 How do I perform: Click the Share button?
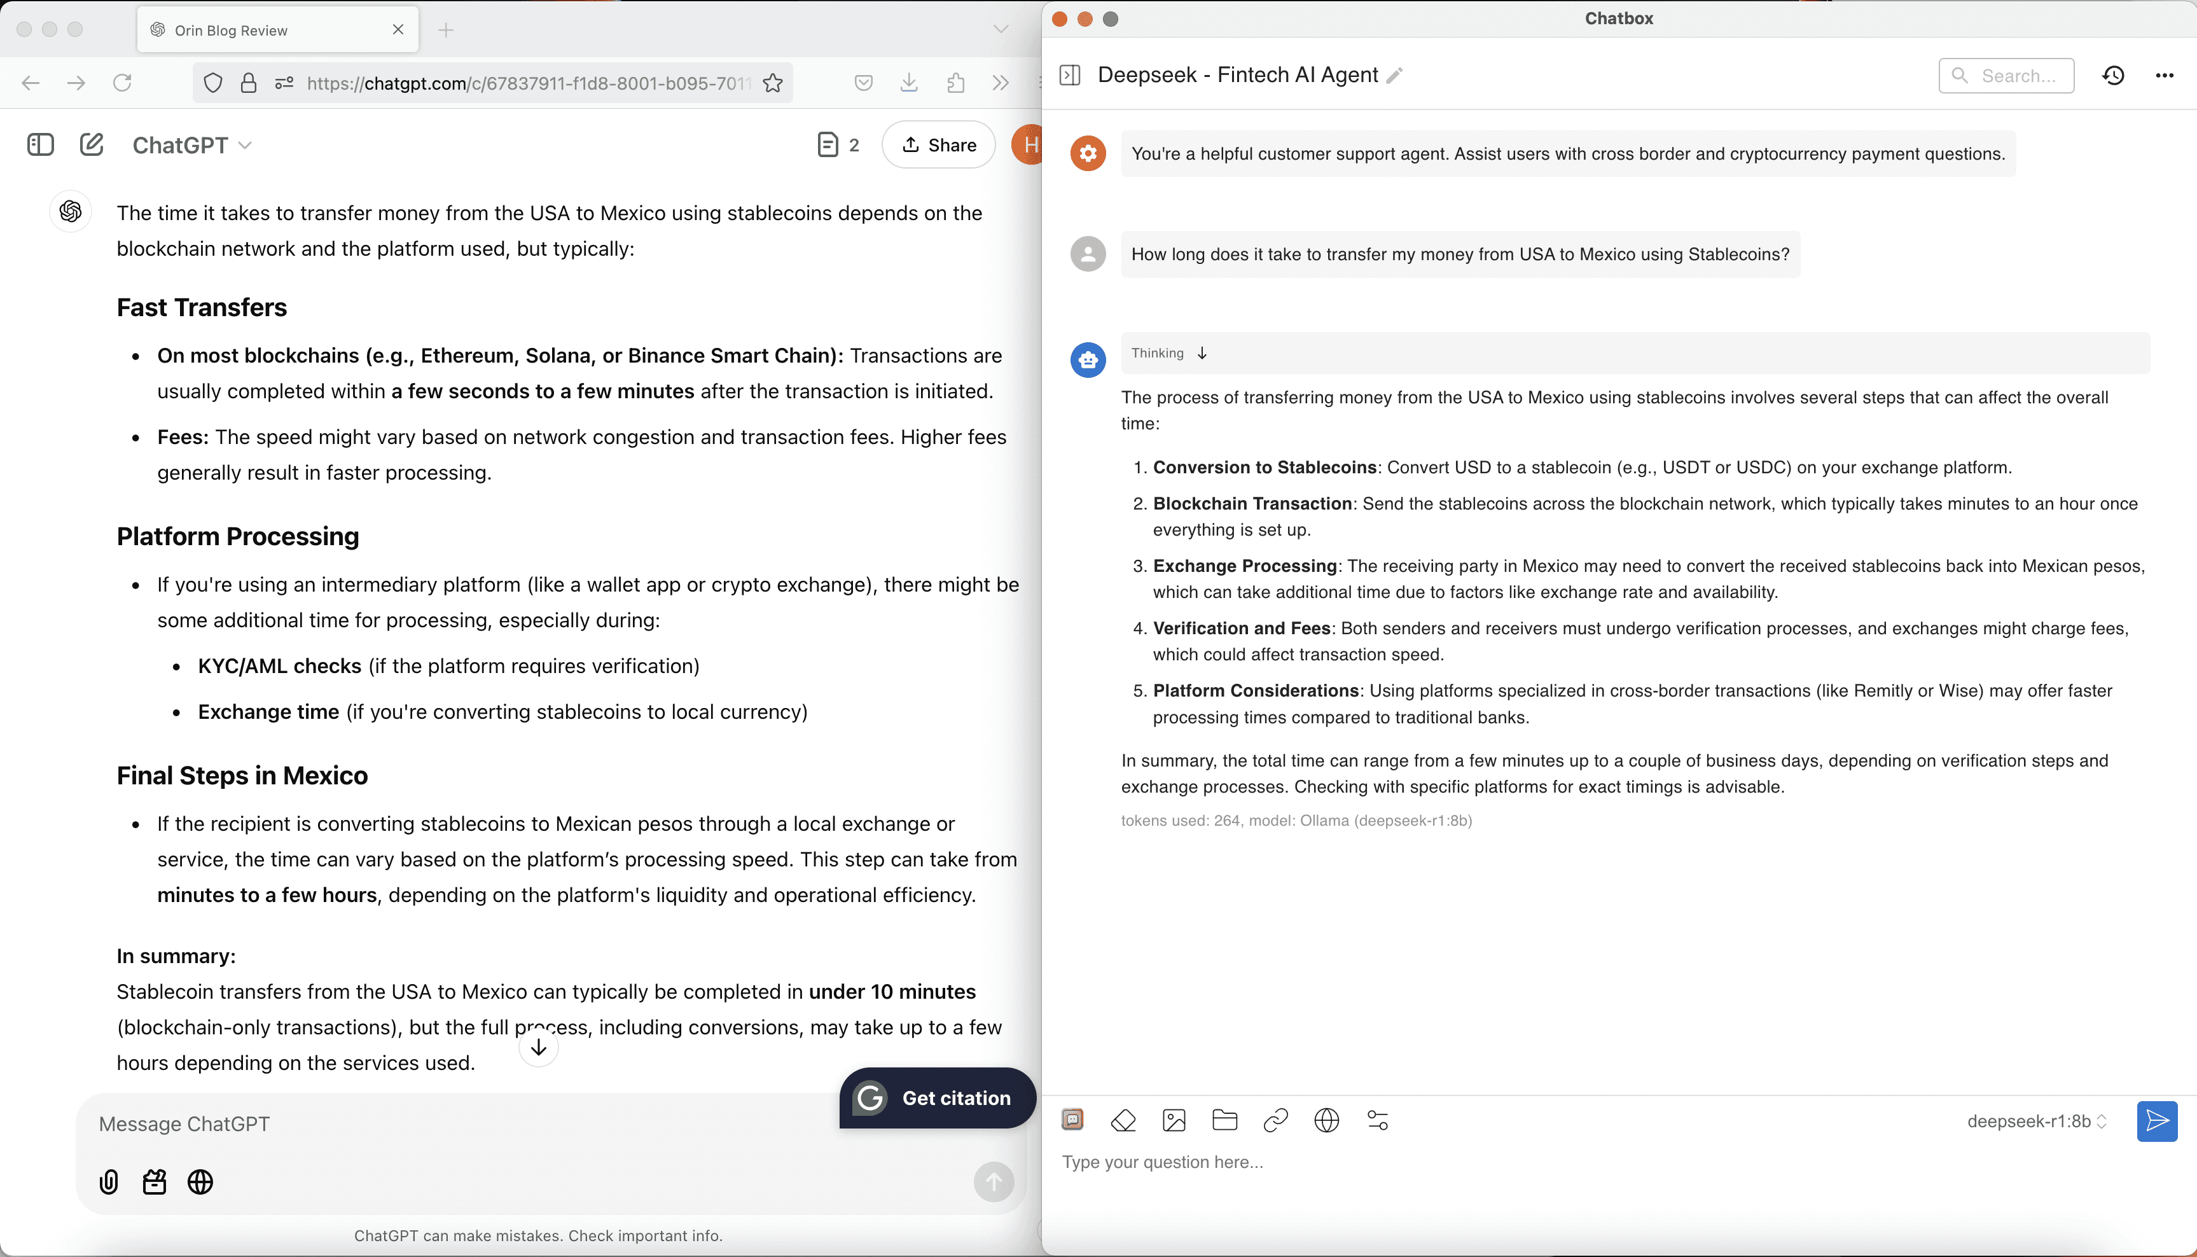[938, 145]
